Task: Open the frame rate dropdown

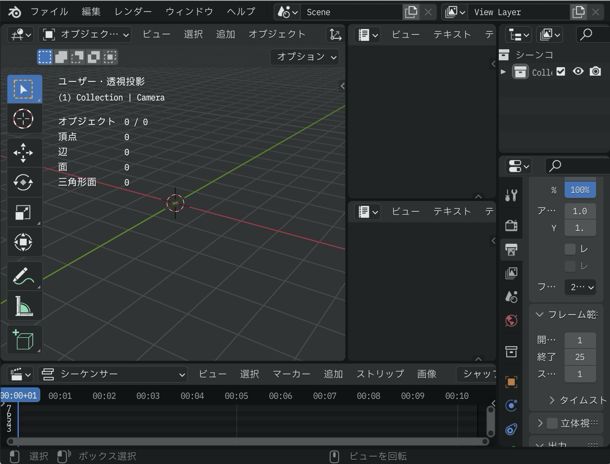Action: pyautogui.click(x=580, y=287)
